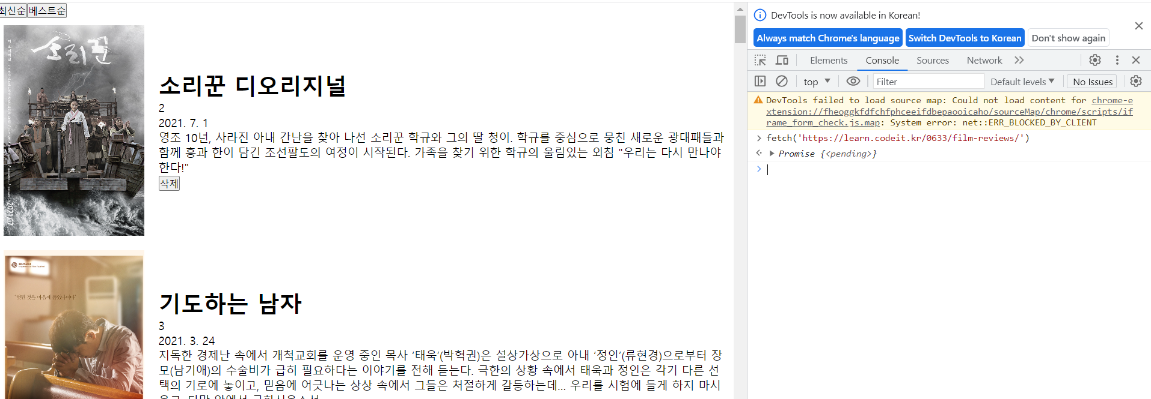The height and width of the screenshot is (399, 1151).
Task: Close the DevTools panel
Action: click(1136, 60)
